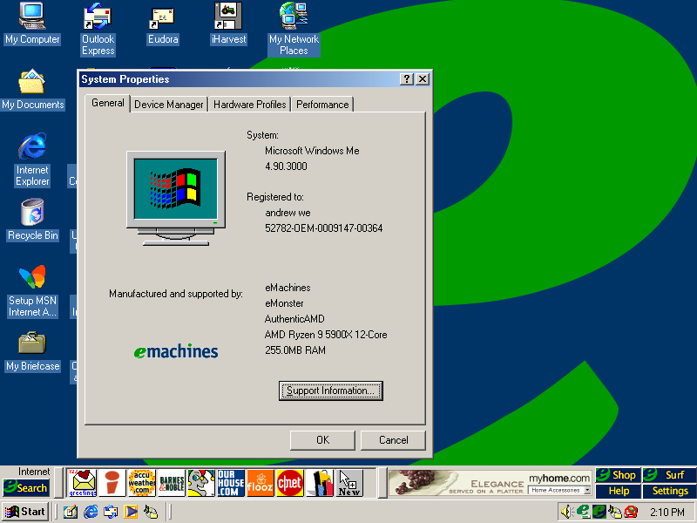
Task: Open the Start menu
Action: click(x=26, y=512)
